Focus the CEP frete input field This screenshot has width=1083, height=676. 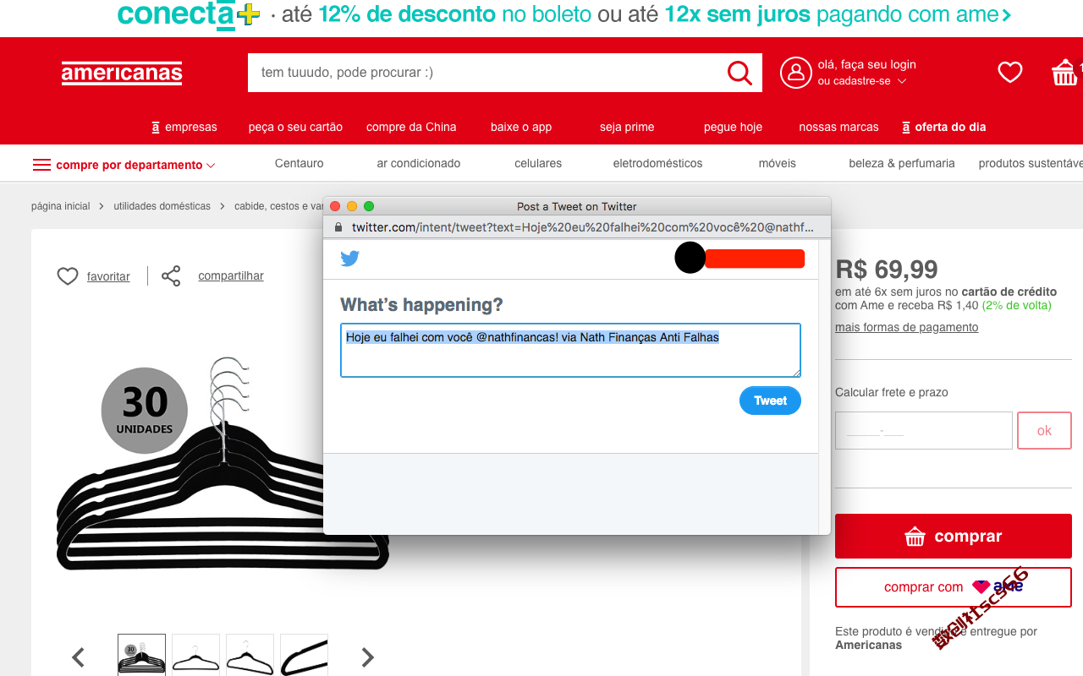[924, 431]
